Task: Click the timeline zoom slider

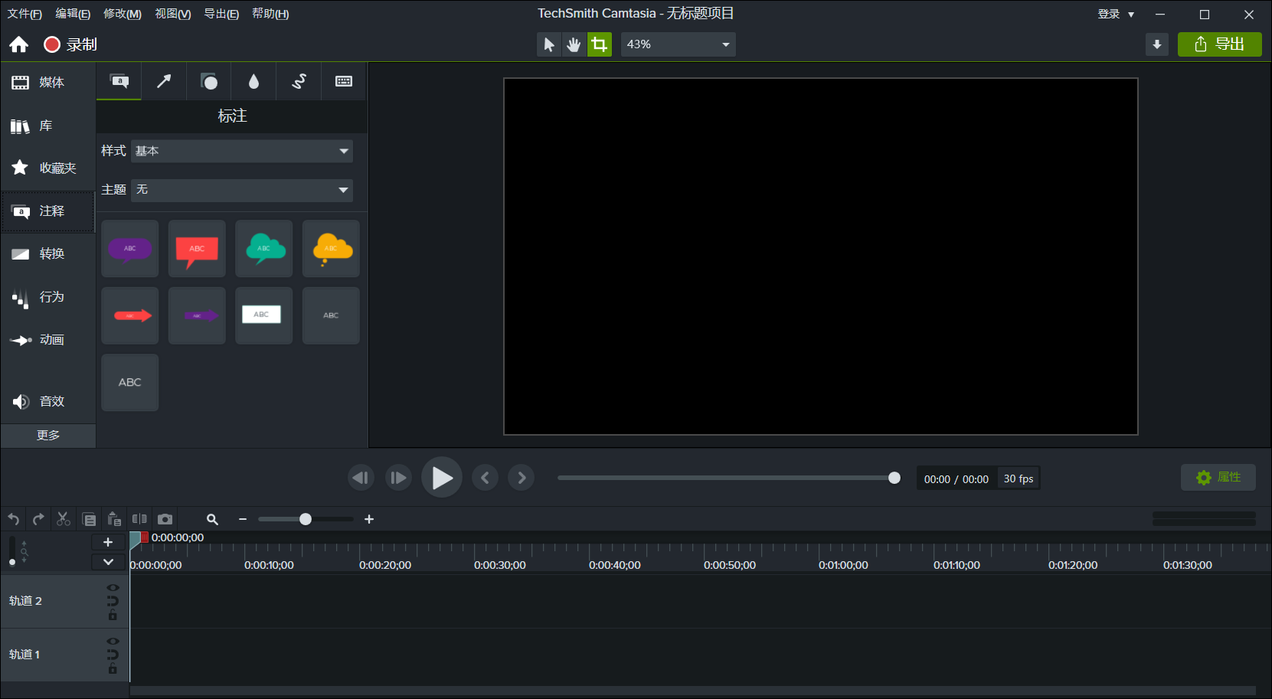Action: click(x=305, y=519)
